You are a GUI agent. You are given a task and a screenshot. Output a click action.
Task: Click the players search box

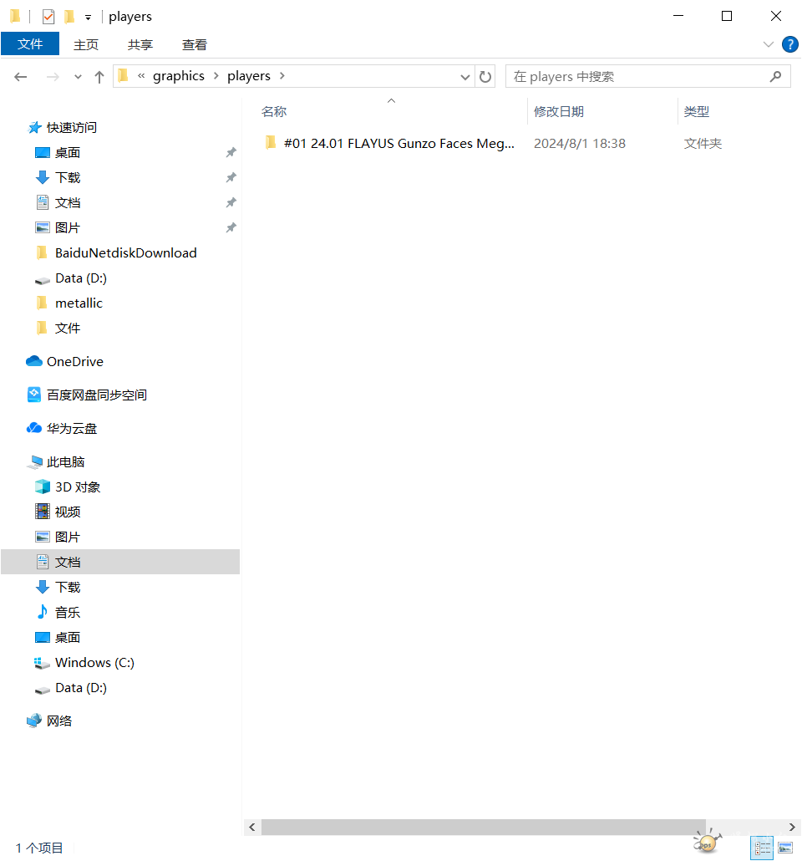coord(639,77)
